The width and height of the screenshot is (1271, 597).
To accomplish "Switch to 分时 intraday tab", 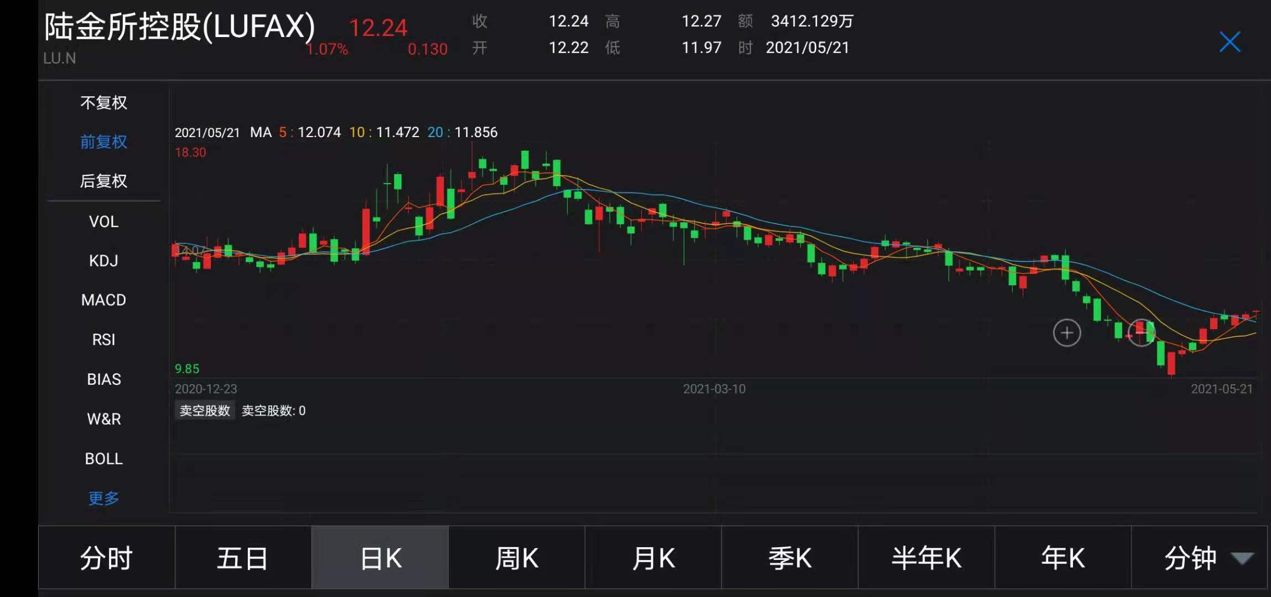I will (106, 558).
